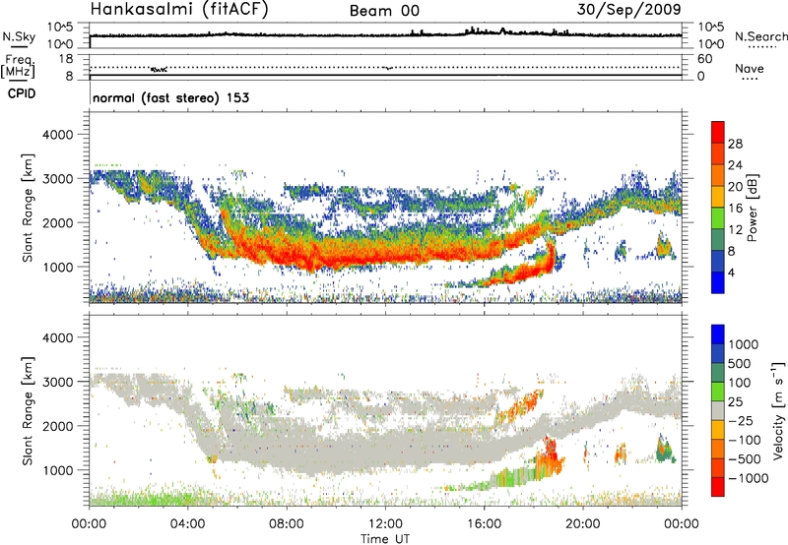Image resolution: width=788 pixels, height=545 pixels.
Task: Pick the grey segment of Velocity colour bar
Action: coord(718,411)
